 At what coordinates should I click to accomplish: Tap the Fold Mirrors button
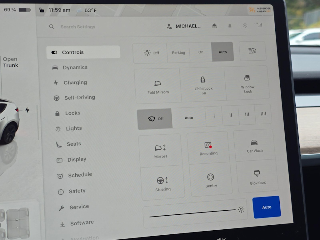point(158,87)
